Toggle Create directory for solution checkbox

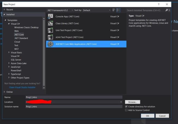126,106
